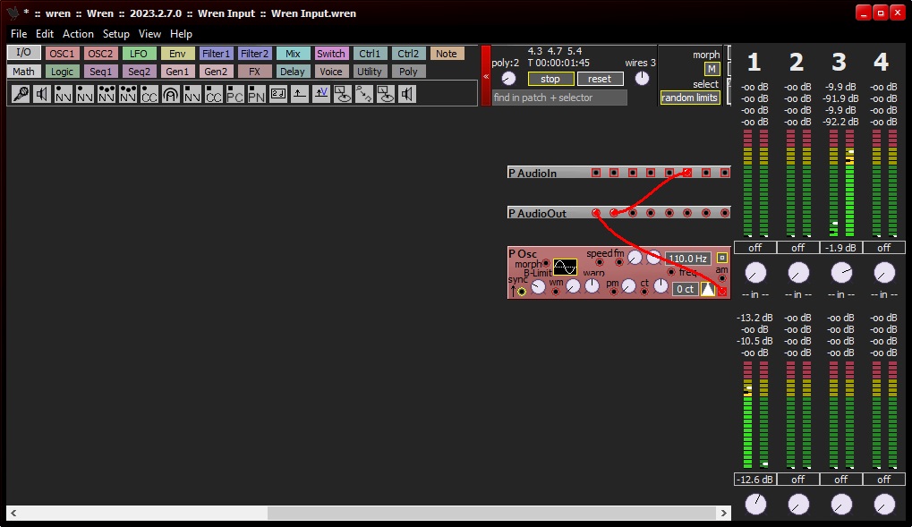This screenshot has width=912, height=527.
Task: Switch to the OSC1 module tab
Action: coord(62,54)
